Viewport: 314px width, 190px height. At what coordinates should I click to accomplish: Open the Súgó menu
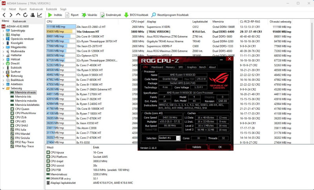[63, 9]
